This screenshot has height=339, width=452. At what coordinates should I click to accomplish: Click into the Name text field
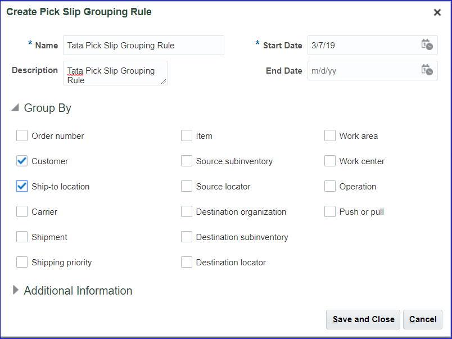pos(143,46)
